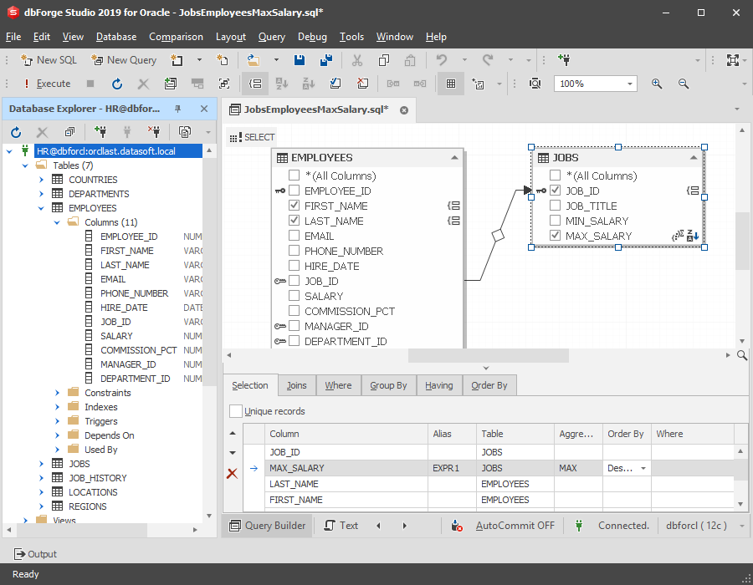Click the Query Builder view button

click(x=267, y=526)
